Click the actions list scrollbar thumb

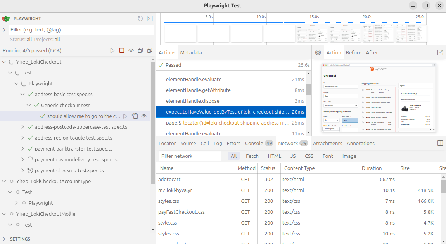pyautogui.click(x=308, y=90)
